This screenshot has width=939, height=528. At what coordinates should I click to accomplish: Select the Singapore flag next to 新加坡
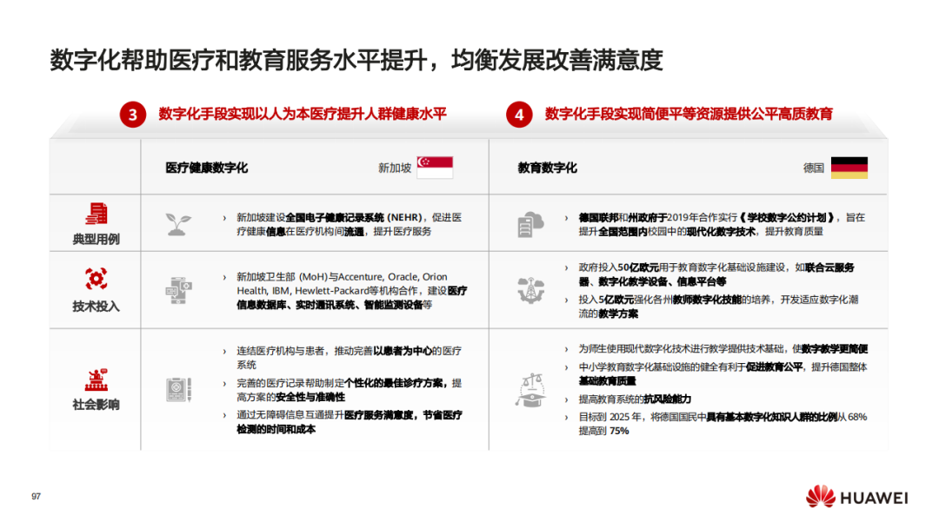click(434, 166)
